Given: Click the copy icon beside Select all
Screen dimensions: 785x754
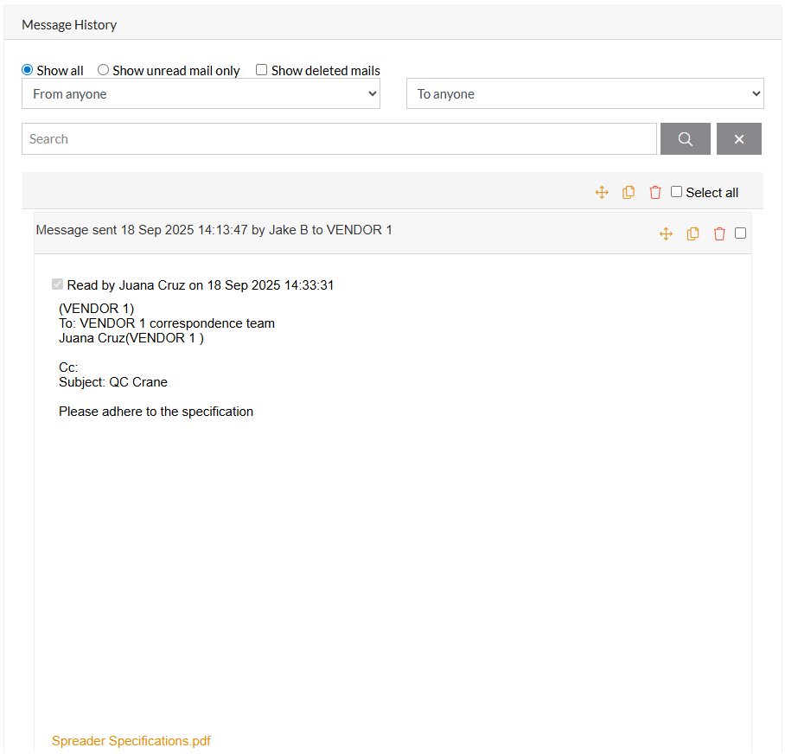Looking at the screenshot, I should (x=629, y=193).
